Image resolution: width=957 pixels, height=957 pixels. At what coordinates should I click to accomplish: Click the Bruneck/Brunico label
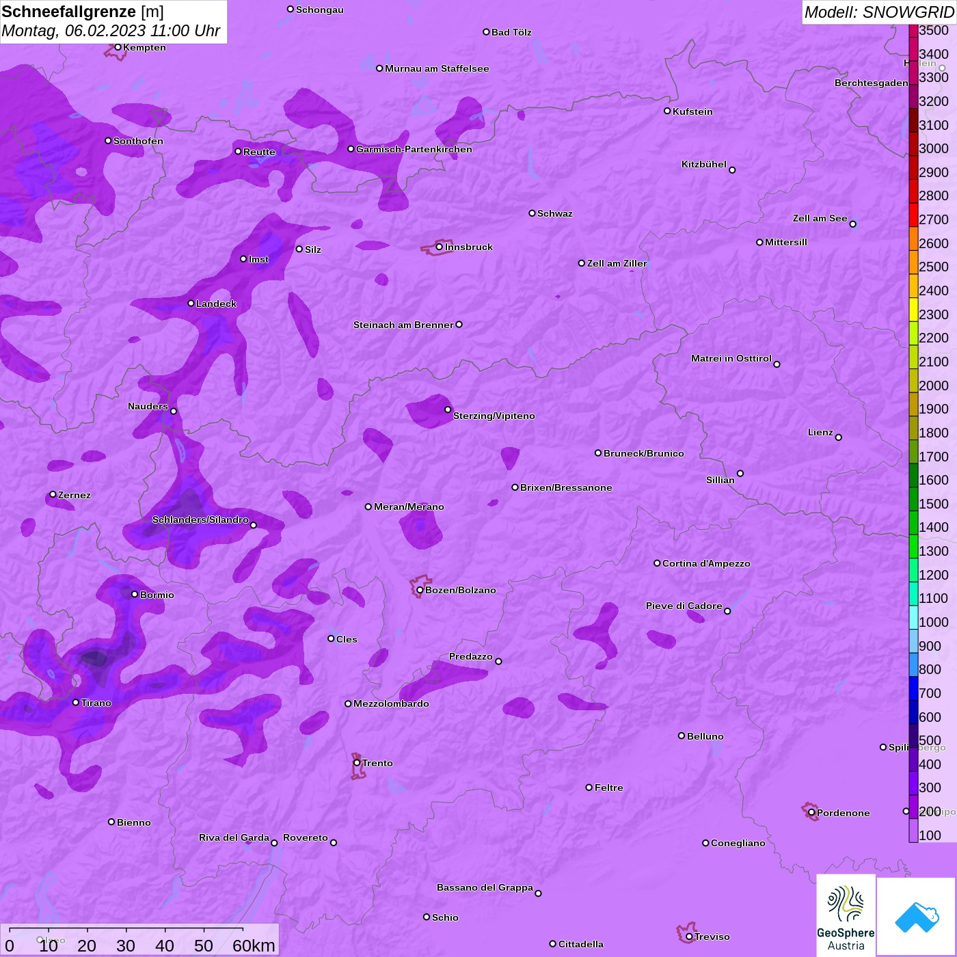644,453
